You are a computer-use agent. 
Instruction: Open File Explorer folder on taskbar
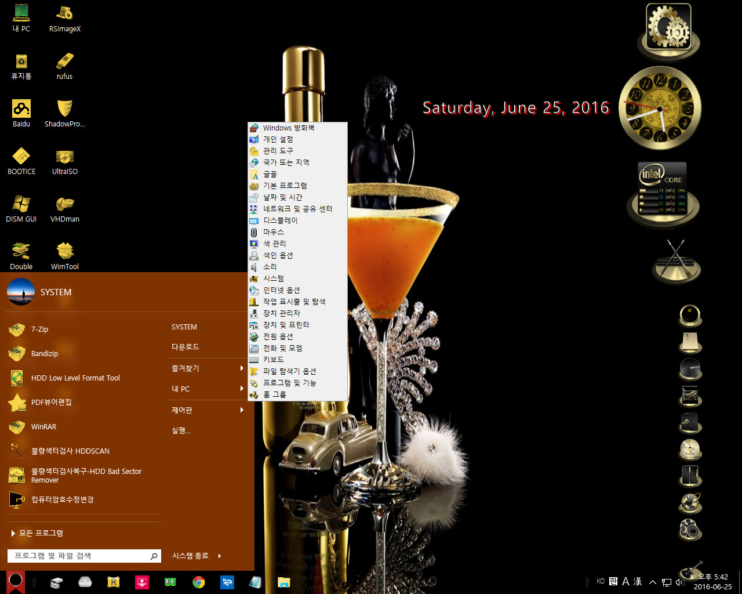point(284,582)
